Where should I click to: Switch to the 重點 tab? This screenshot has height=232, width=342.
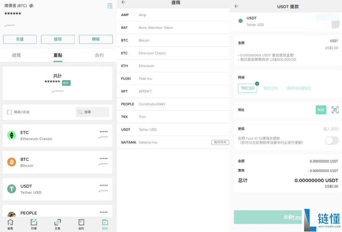pos(58,55)
